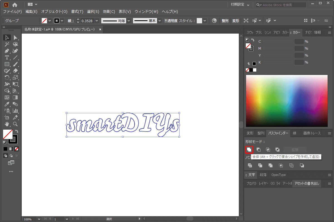Activate the Hand tool
This screenshot has height=222, width=334.
[7, 124]
